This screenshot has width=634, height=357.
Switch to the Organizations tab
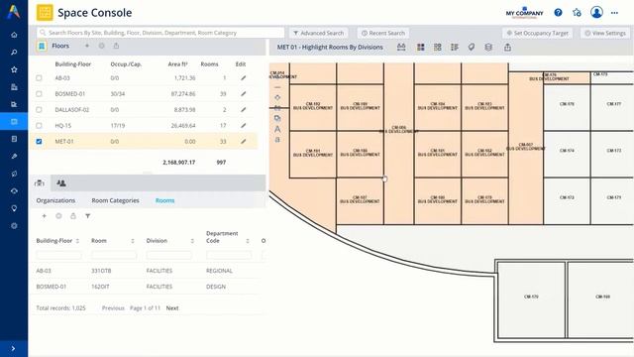click(x=55, y=200)
